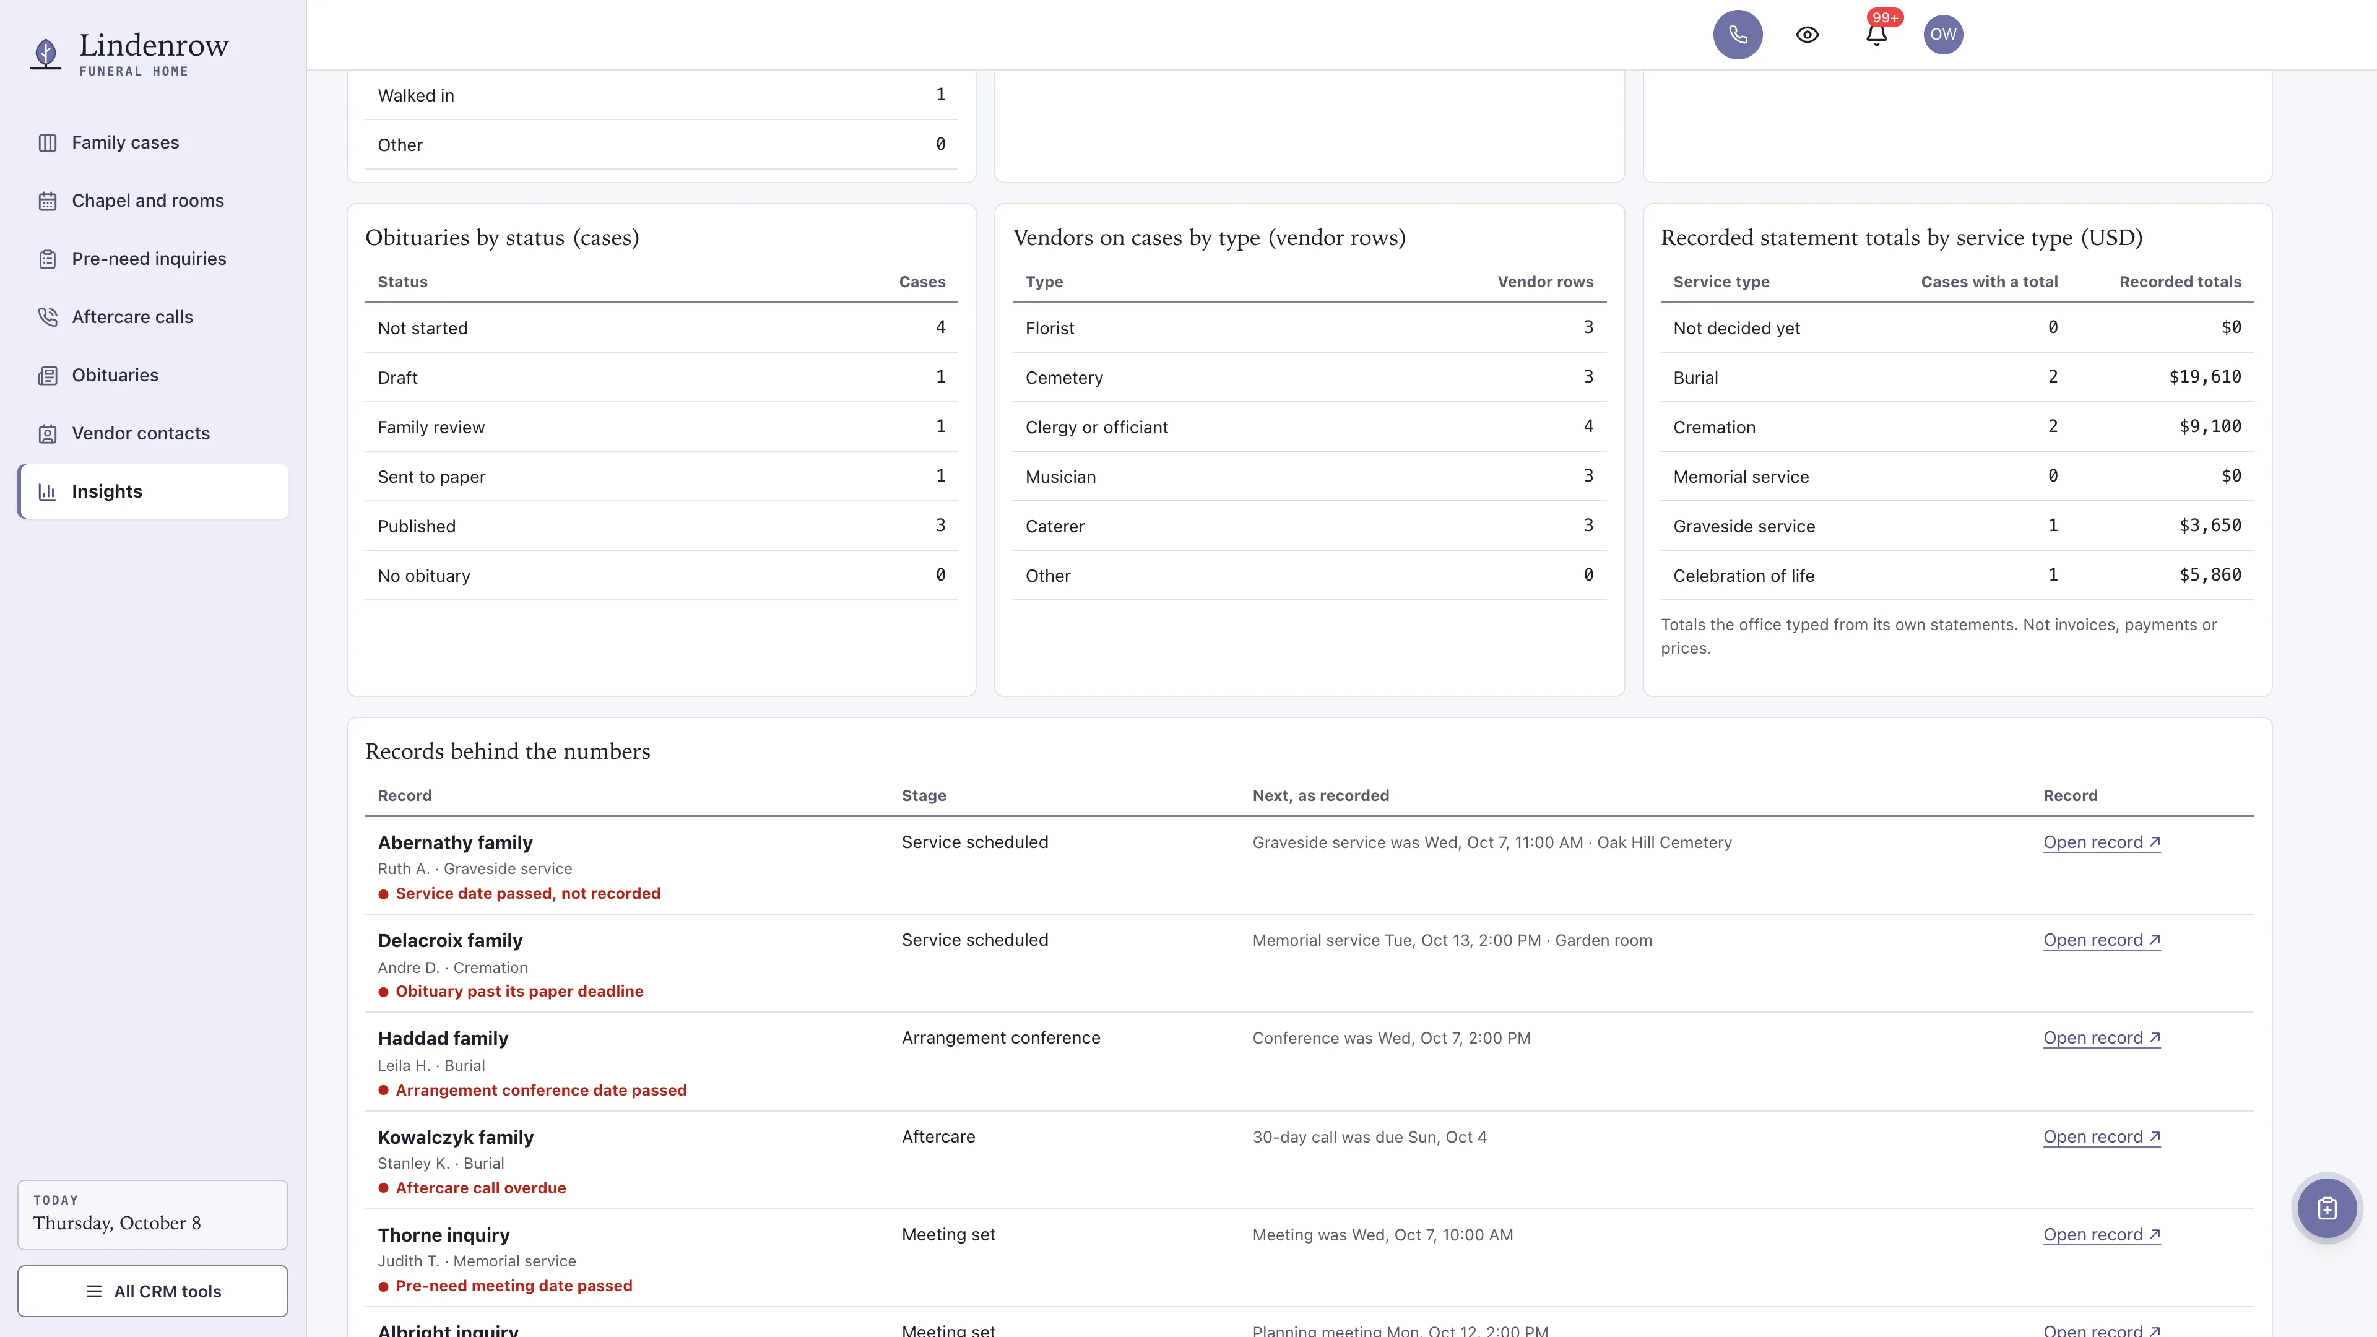Click the Vendor contacts icon
The height and width of the screenshot is (1337, 2377).
[x=48, y=434]
